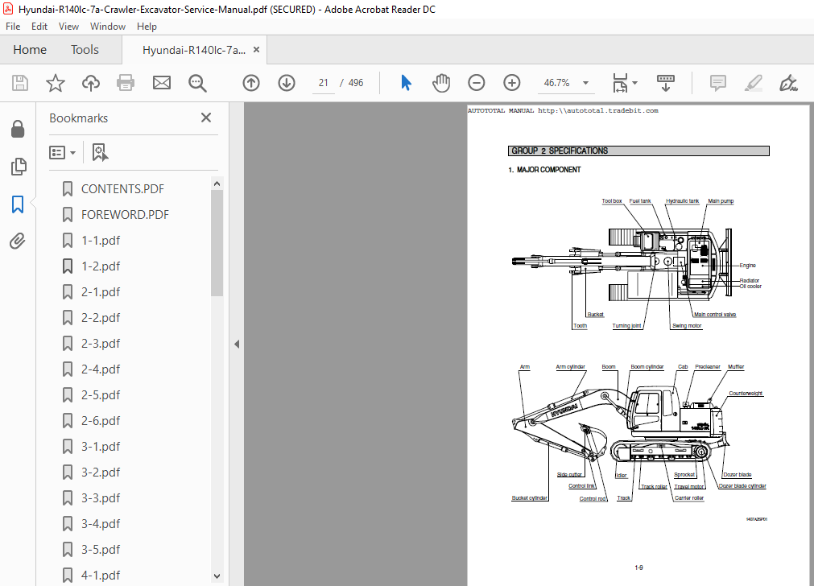Open the CONTENTS.PDF bookmark

coord(122,189)
